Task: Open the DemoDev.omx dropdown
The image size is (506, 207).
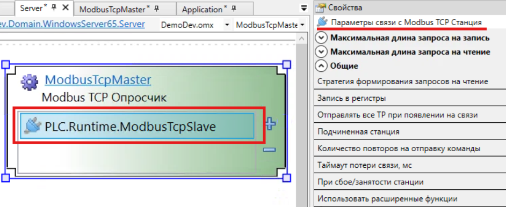Action: tap(227, 25)
